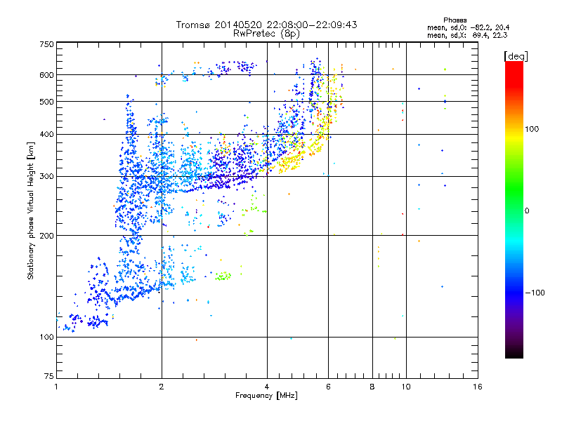The height and width of the screenshot is (421, 562).
Task: Click the y-axis tick label '75'
Action: point(49,376)
